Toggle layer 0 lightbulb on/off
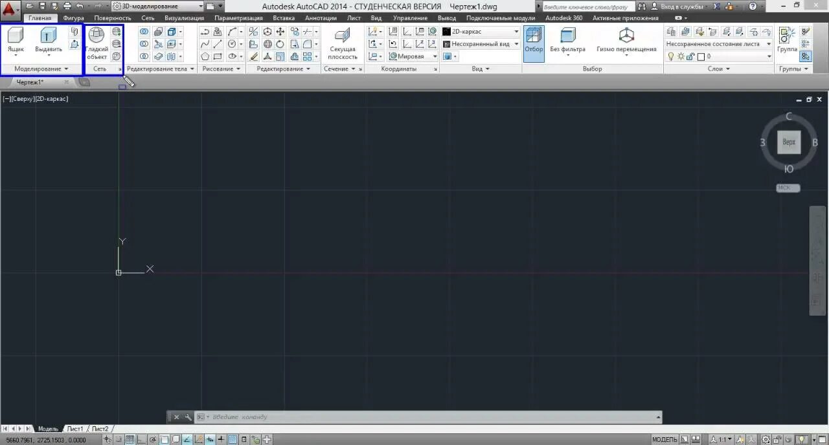Viewport: 829px width, 445px height. (671, 56)
